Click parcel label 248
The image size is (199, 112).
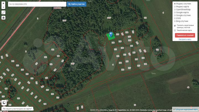113,43
